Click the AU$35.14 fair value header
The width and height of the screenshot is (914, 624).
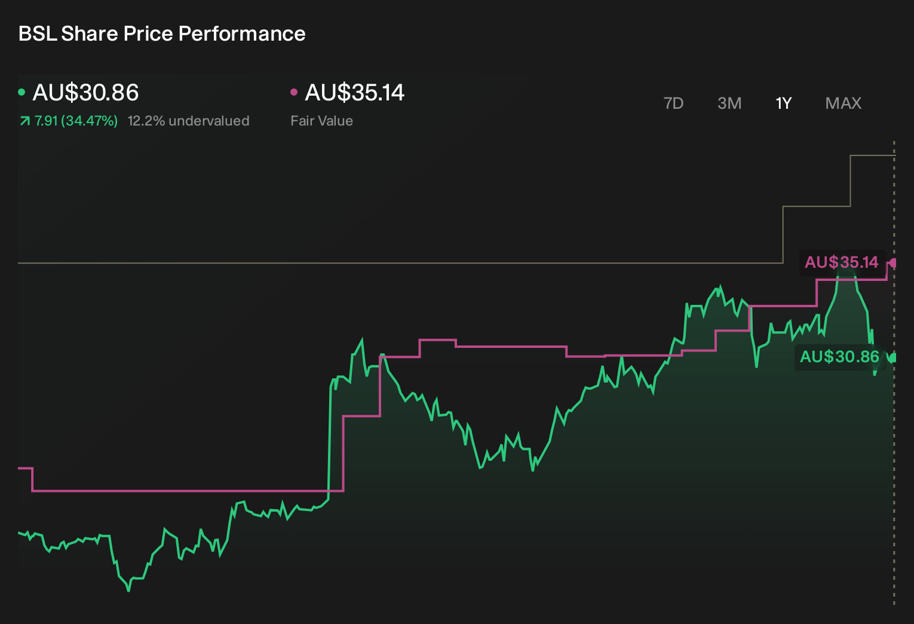click(x=355, y=93)
